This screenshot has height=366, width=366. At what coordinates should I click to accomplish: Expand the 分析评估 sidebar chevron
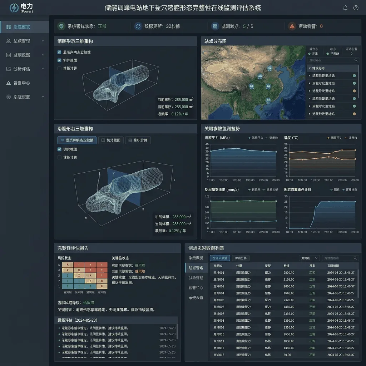pos(43,69)
